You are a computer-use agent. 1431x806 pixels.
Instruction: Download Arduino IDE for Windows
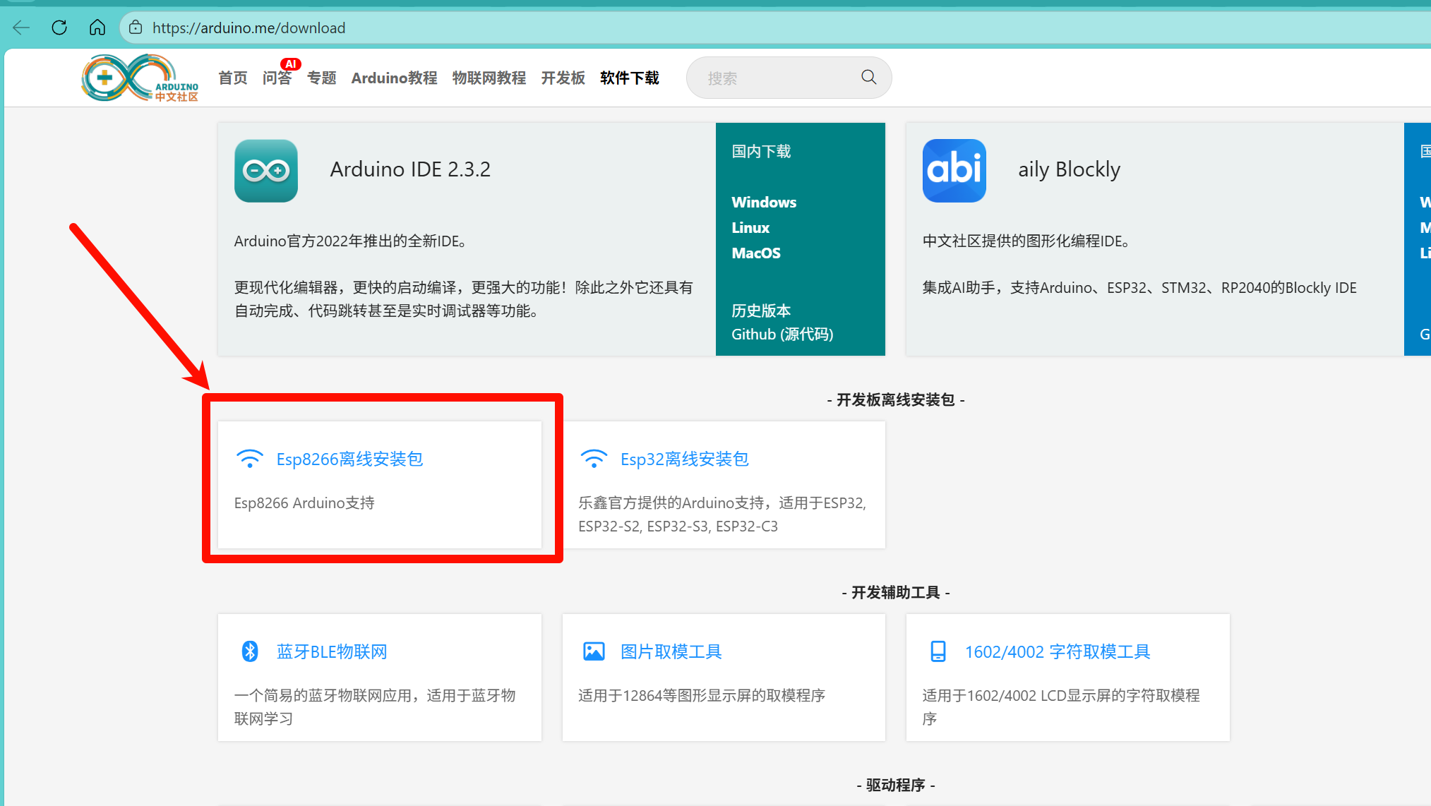pos(763,203)
